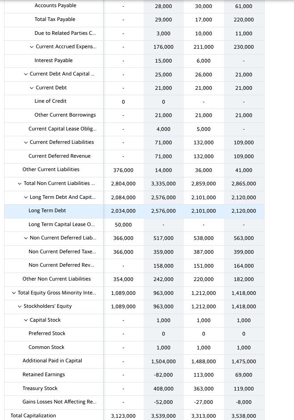Collapse Total Equity Gross Minority Interest
This screenshot has width=294, height=420.
[14, 293]
